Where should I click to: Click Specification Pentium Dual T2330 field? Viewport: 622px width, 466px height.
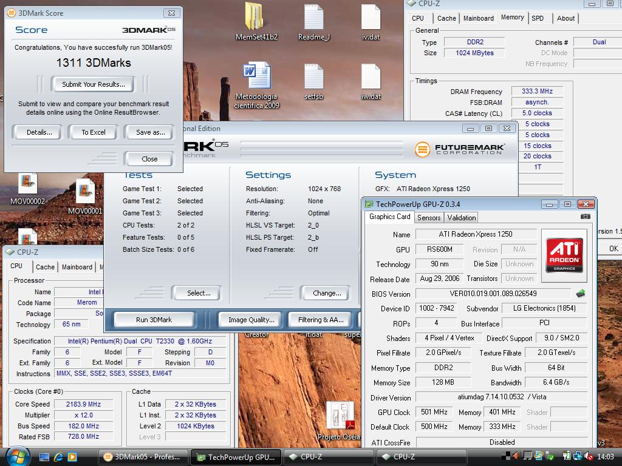(x=140, y=341)
